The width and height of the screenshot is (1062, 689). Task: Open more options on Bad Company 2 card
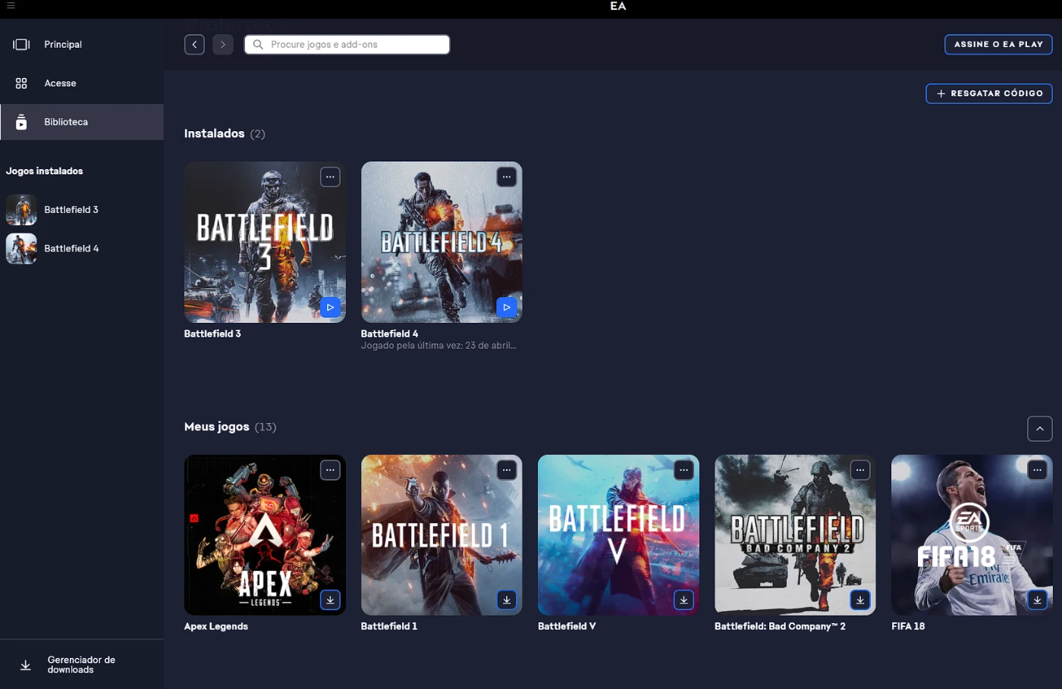(860, 471)
